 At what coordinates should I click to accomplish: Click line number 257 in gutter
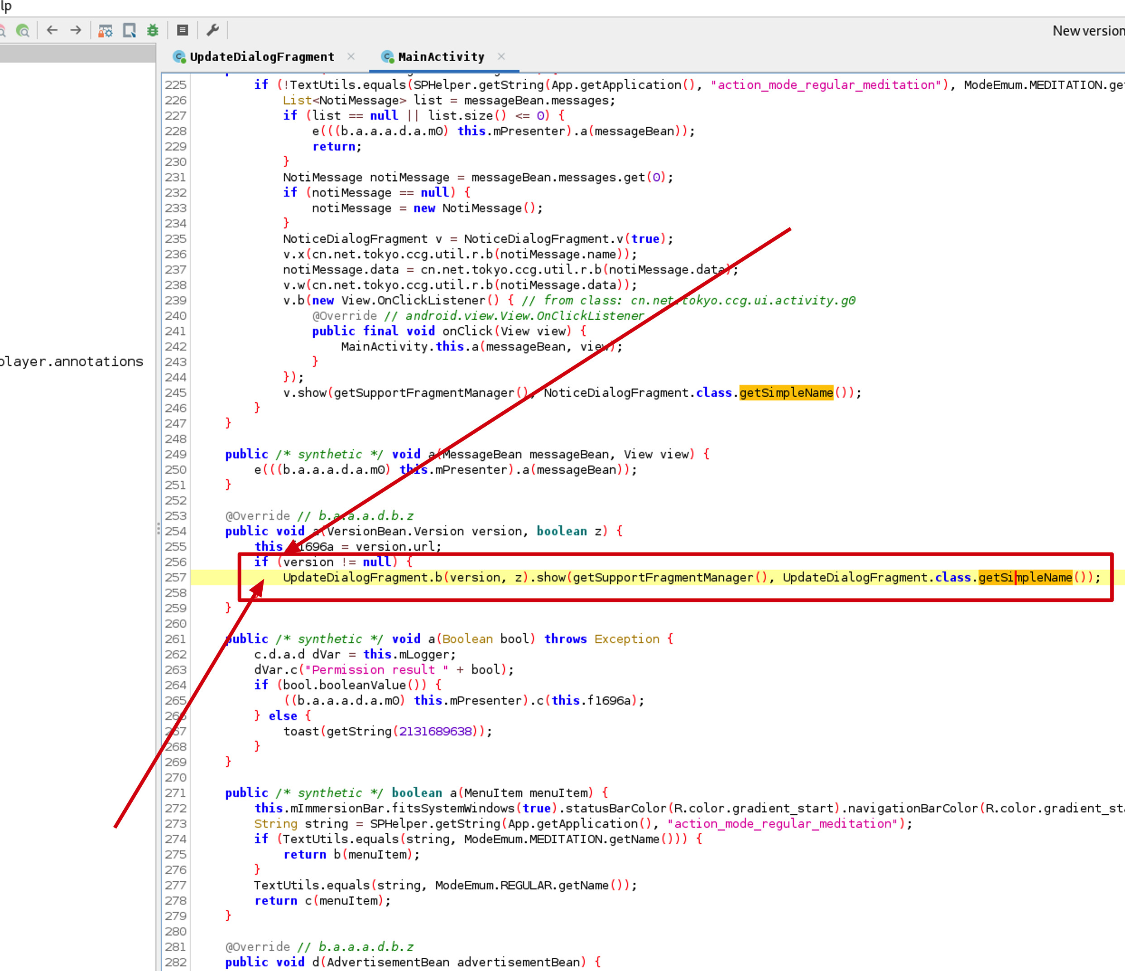coord(176,577)
